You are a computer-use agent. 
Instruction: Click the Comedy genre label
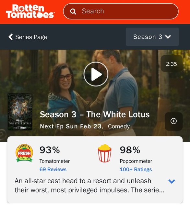119,126
